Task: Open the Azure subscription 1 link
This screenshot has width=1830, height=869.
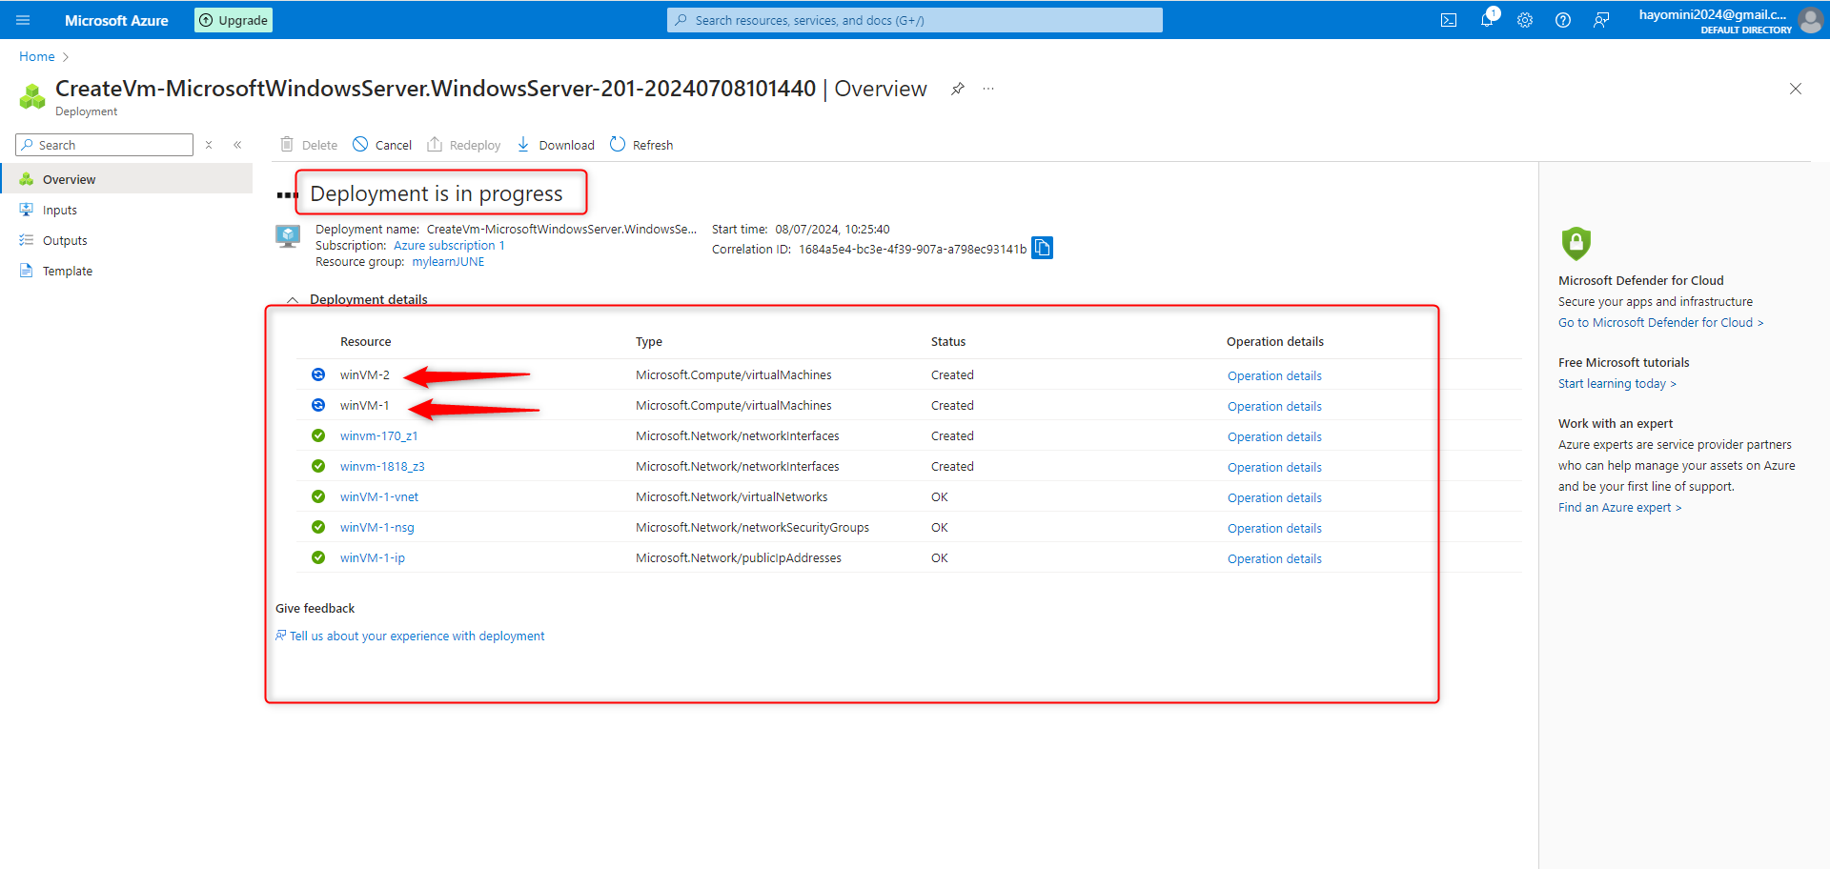Action: click(449, 246)
